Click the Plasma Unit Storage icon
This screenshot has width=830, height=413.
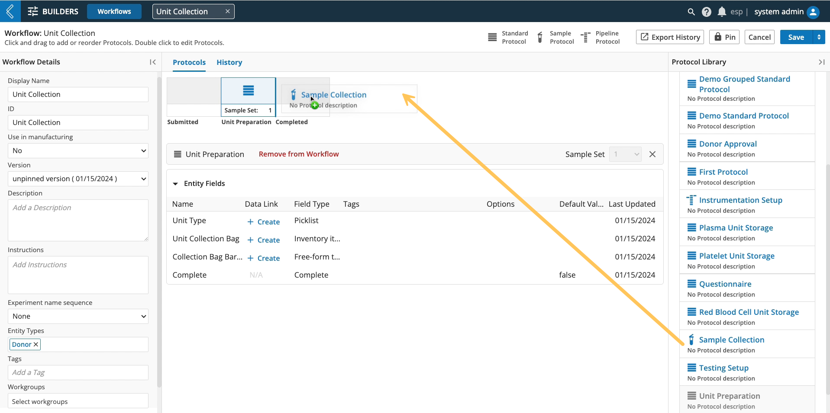pyautogui.click(x=692, y=228)
